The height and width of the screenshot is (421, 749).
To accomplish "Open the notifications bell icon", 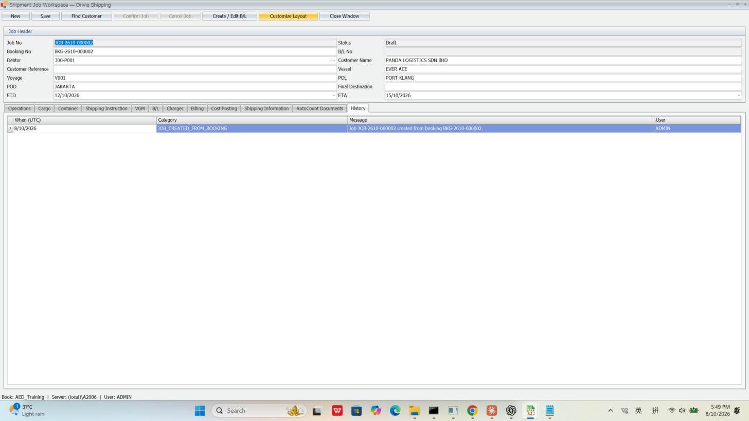I will tap(737, 410).
